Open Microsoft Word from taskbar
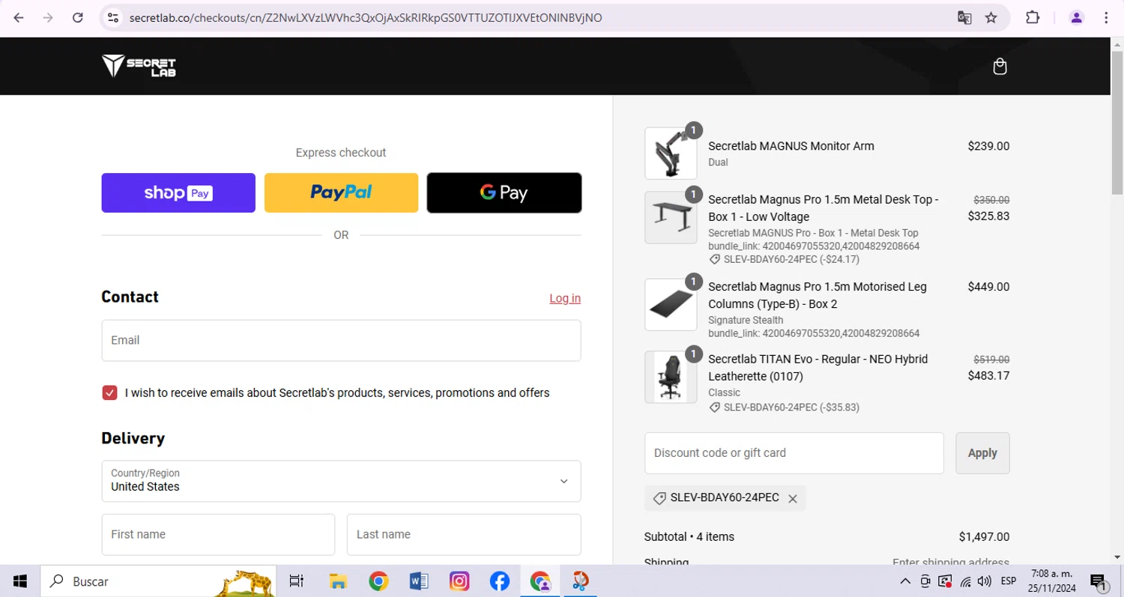1124x597 pixels. 419,581
